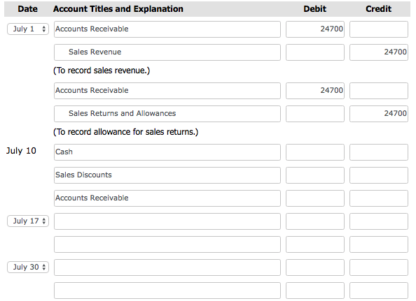
Task: Open the July 30 date dropdown
Action: tap(28, 267)
